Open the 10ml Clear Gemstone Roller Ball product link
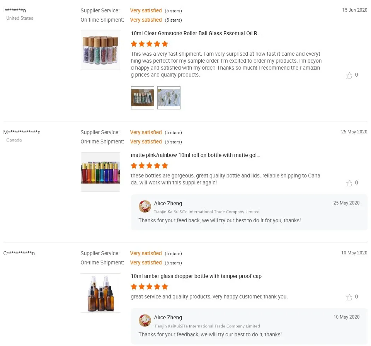 196,34
